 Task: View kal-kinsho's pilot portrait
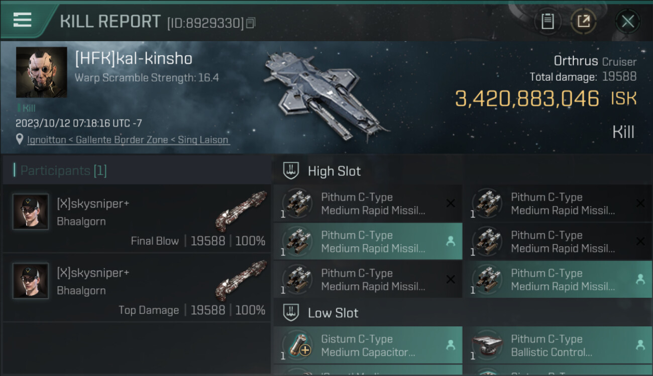pyautogui.click(x=41, y=72)
